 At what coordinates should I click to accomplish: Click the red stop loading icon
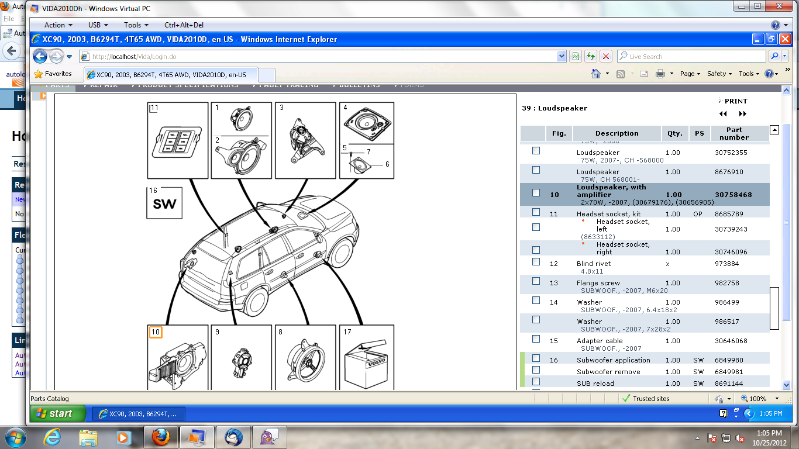click(x=606, y=57)
